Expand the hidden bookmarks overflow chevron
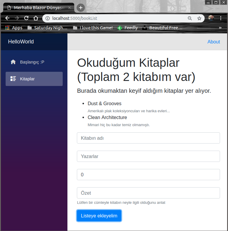 (220, 28)
